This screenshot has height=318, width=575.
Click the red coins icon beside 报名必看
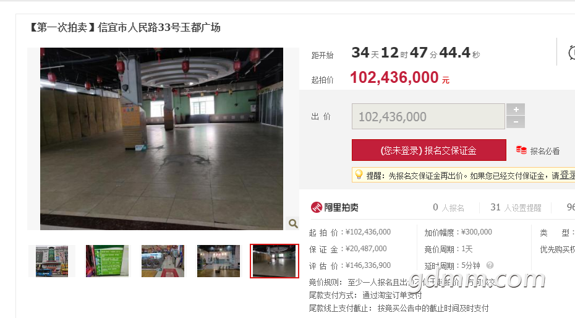(521, 150)
